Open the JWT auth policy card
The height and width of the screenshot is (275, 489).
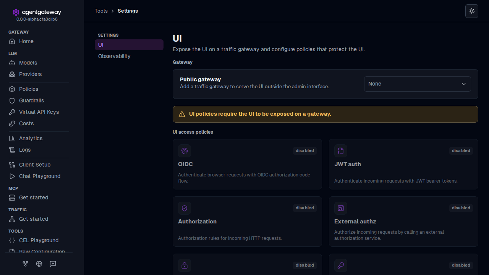coord(403,164)
